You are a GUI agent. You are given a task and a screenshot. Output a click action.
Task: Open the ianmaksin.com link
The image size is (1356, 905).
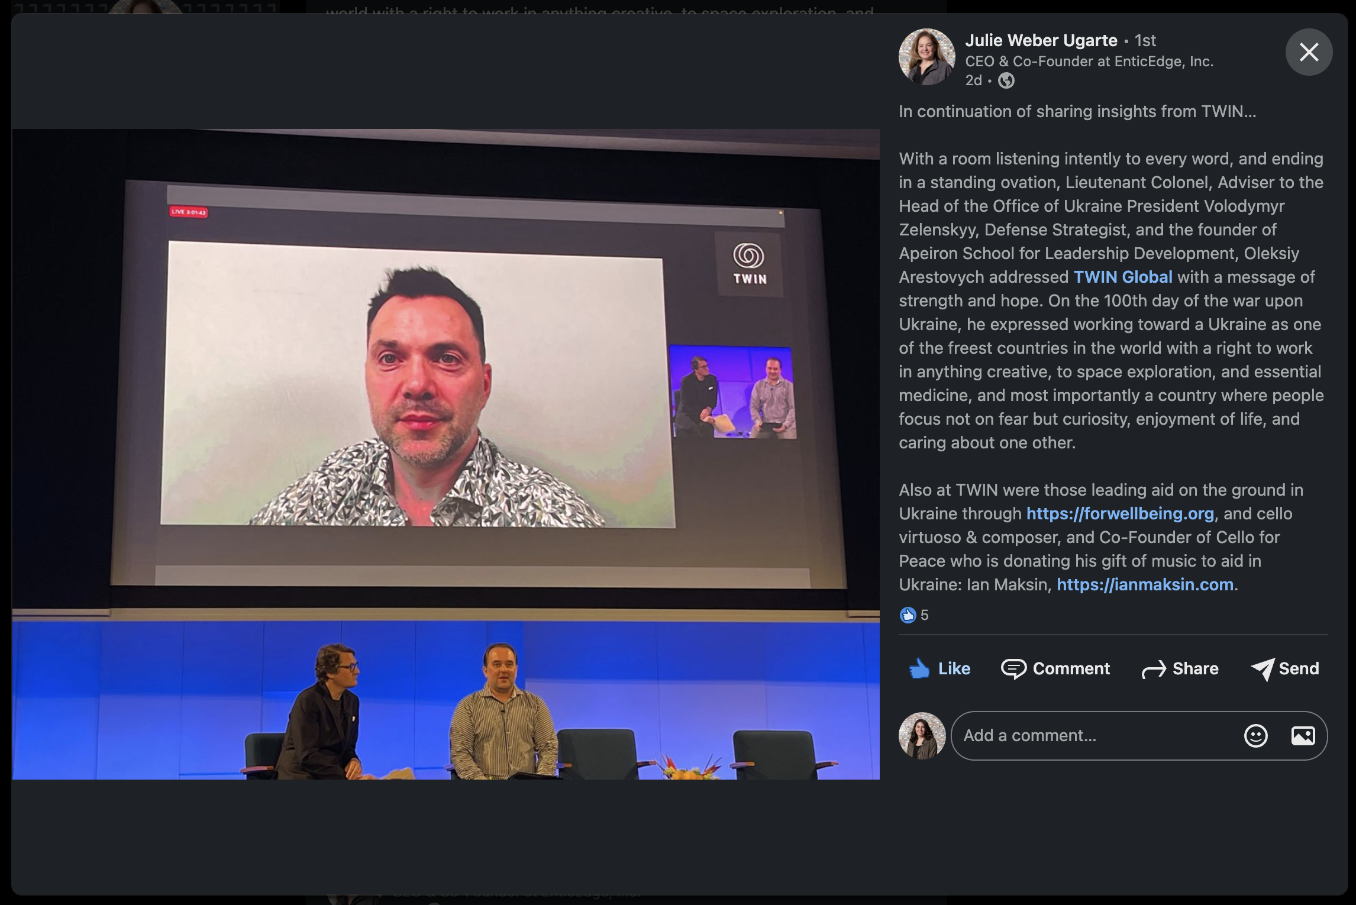click(x=1144, y=584)
